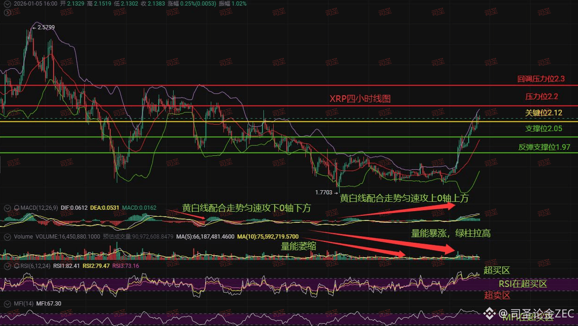
Task: Click the DEA:0.0531 value
Action: pyautogui.click(x=105, y=207)
